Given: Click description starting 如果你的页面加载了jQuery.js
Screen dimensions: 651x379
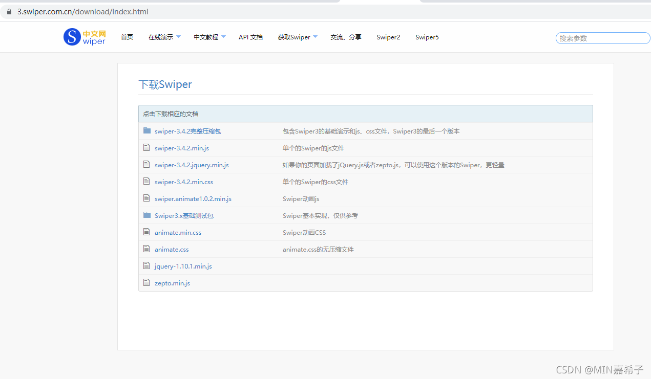Looking at the screenshot, I should [393, 165].
